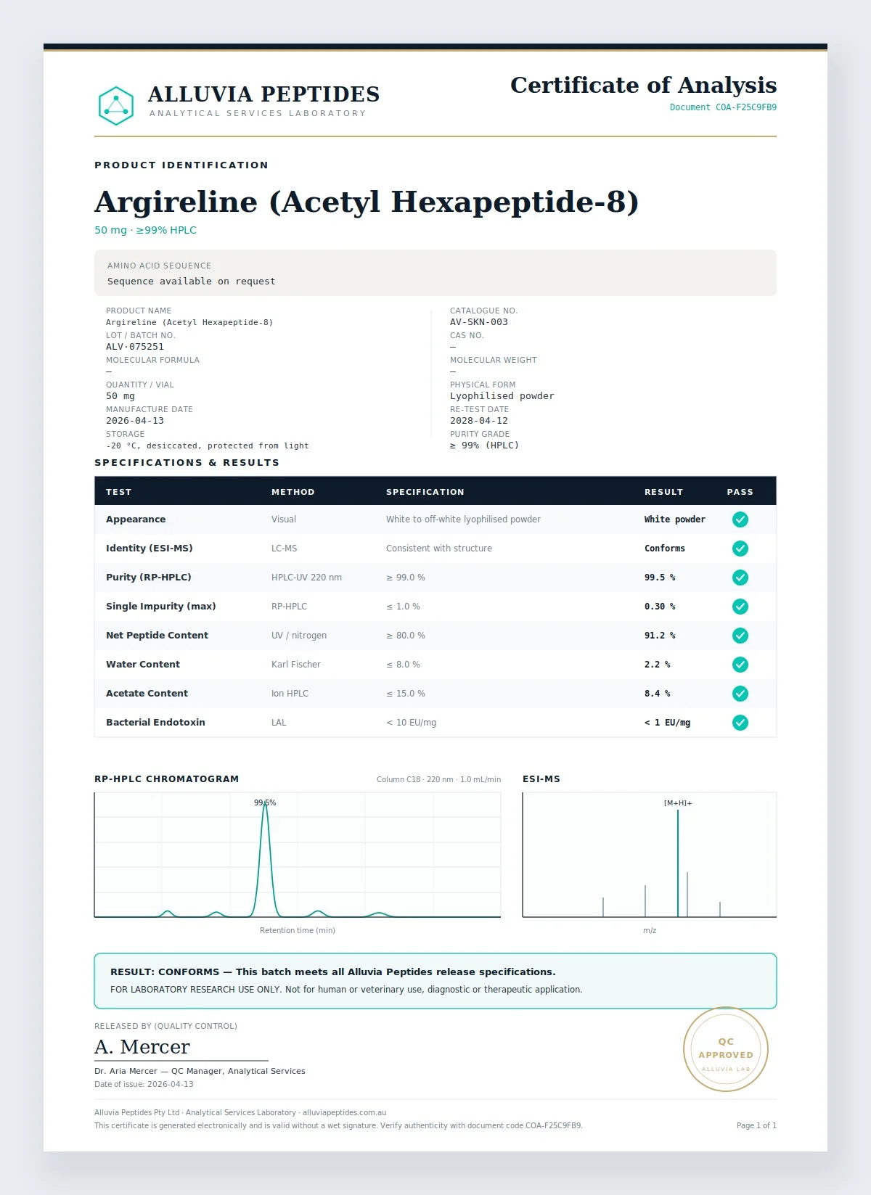Click the Net Peptide Content pass checkmark

pos(740,636)
